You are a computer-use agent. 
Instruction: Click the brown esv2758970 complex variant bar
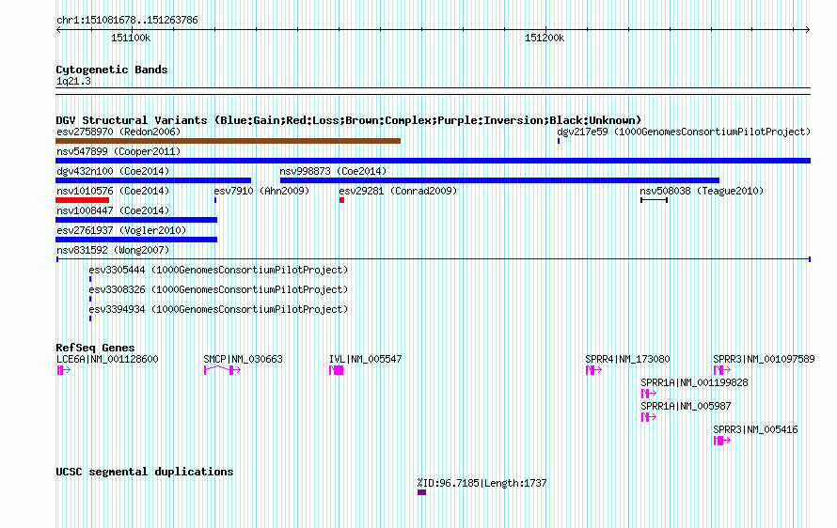[x=228, y=141]
